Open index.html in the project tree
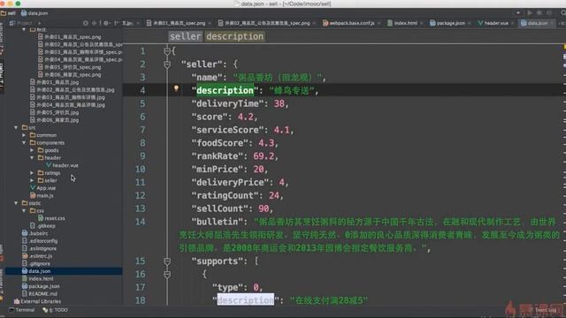The height and width of the screenshot is (318, 566). [37, 279]
